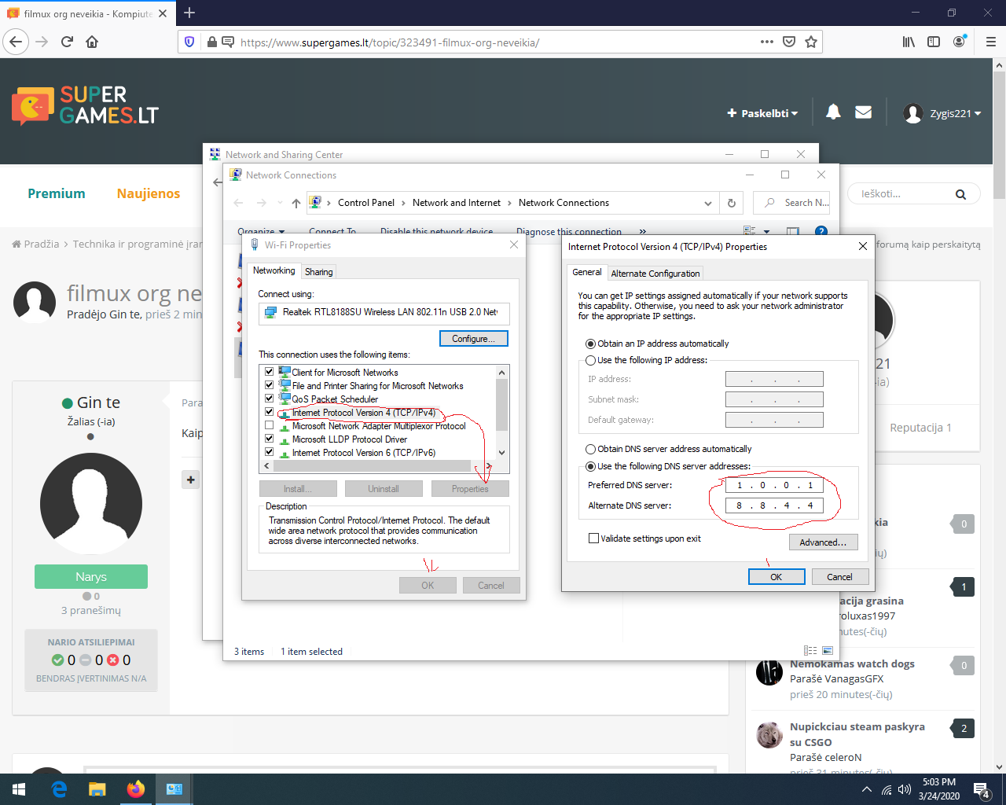The image size is (1006, 805).
Task: Select the General tab in IPv4 Properties
Action: (x=587, y=272)
